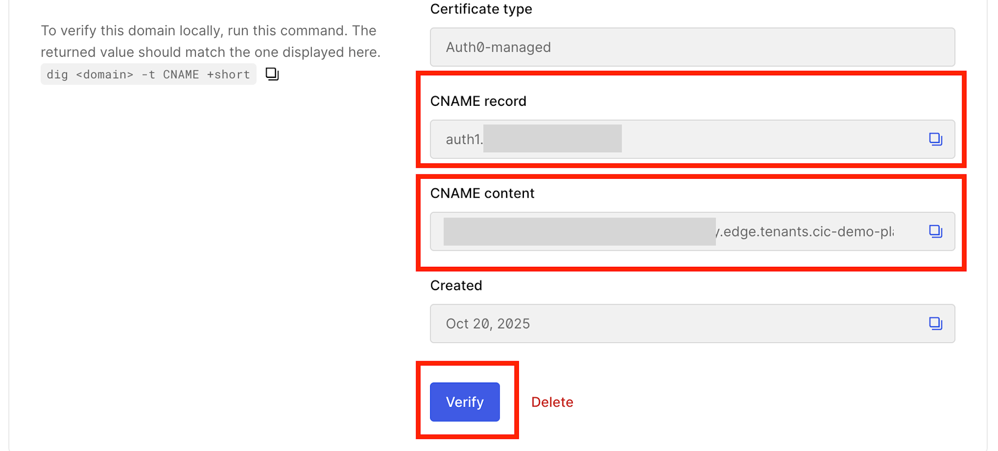Click the 'CNAME content' label
Viewport: 998px width, 451px height.
(x=482, y=193)
